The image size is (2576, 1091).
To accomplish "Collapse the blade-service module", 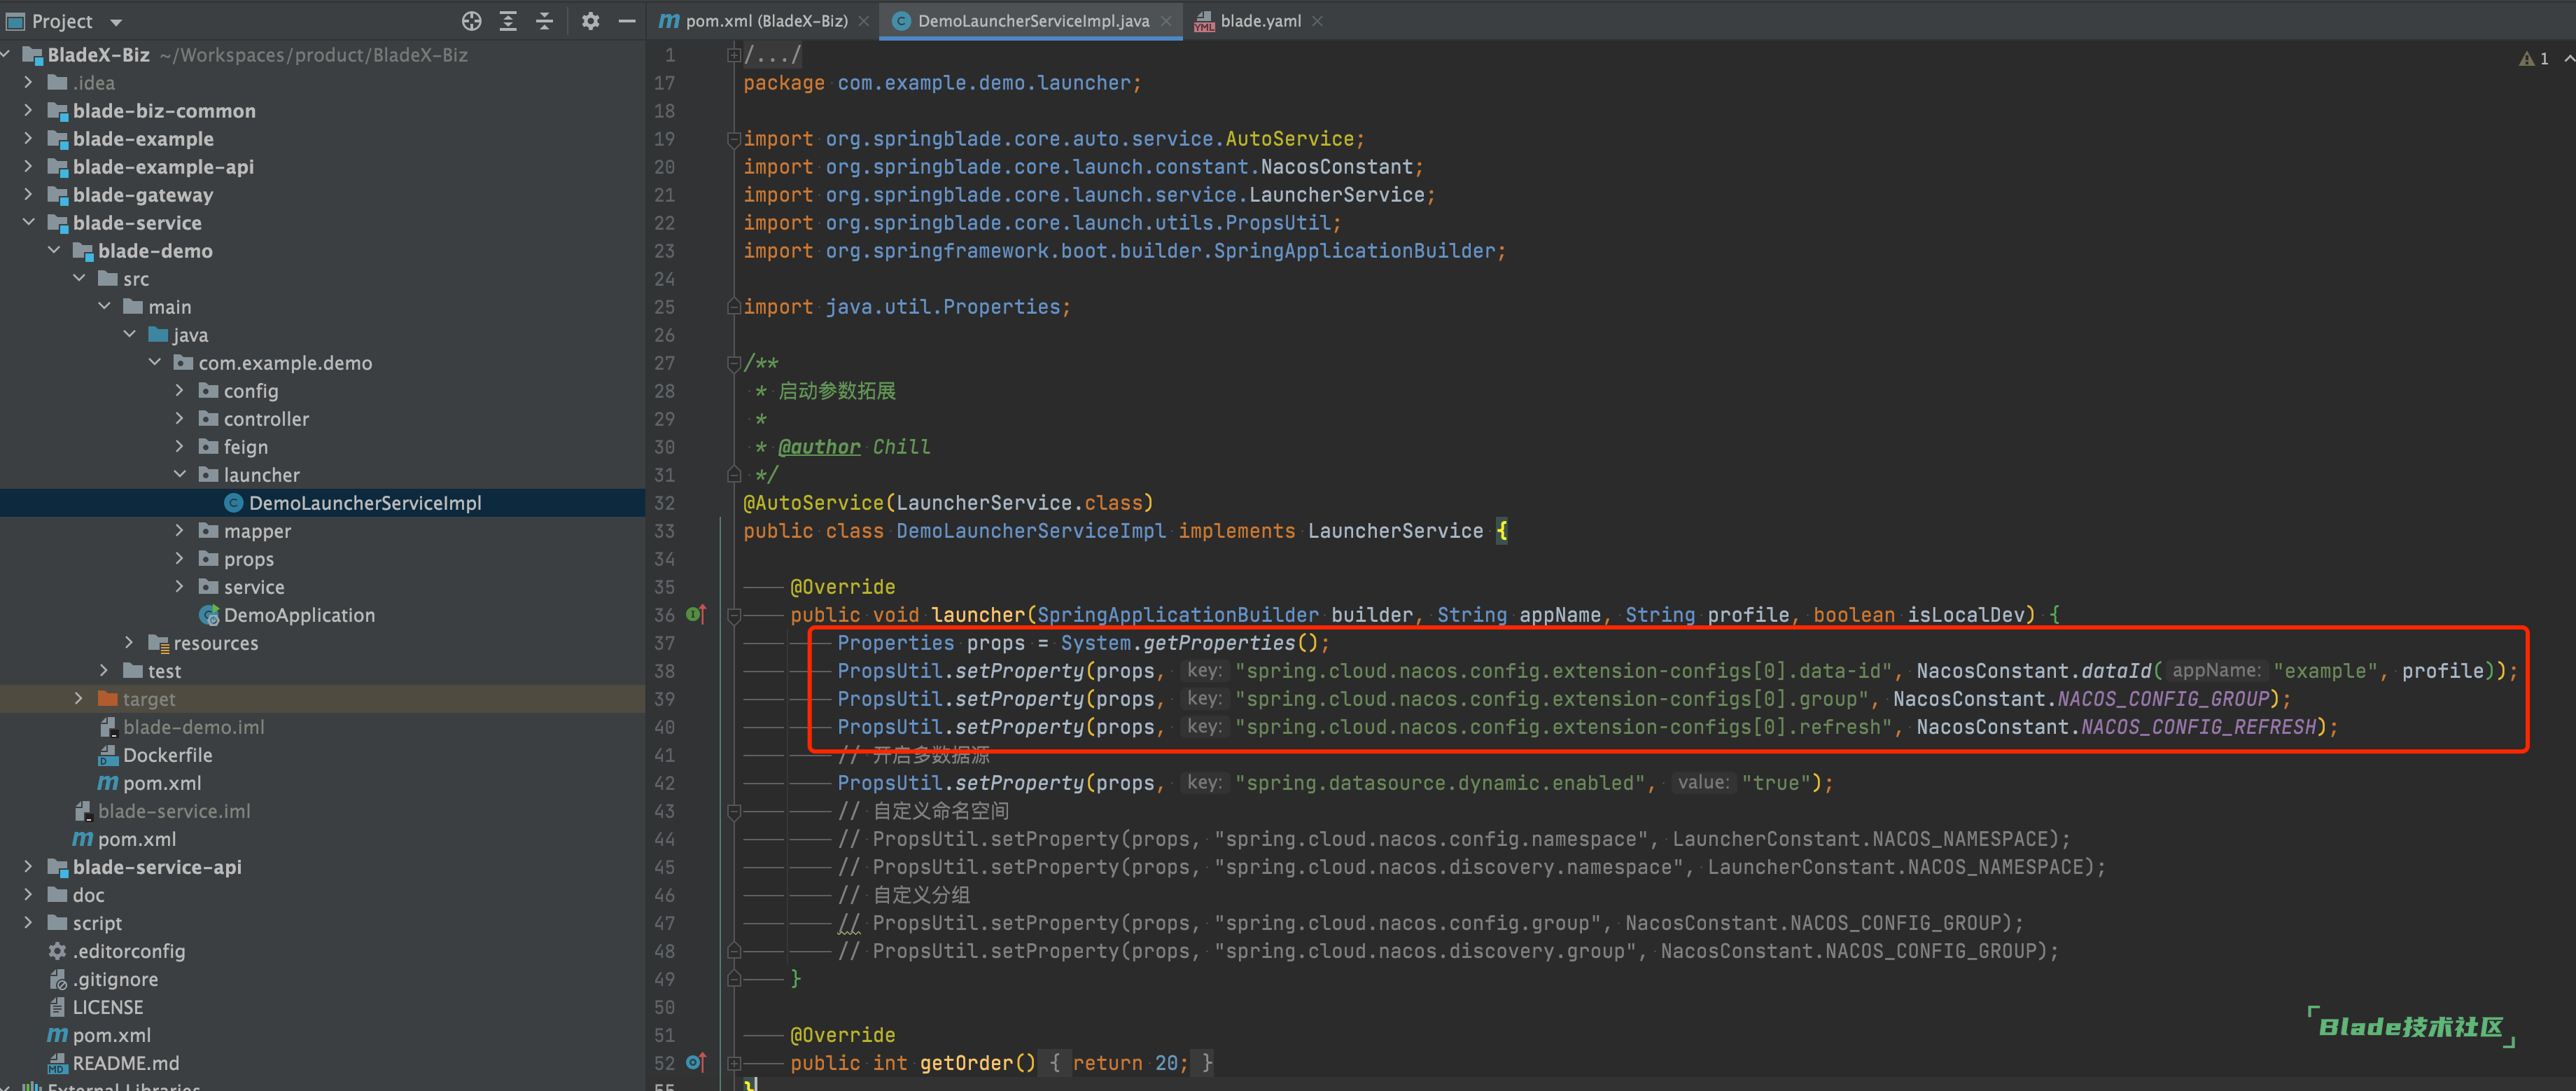I will tap(28, 222).
